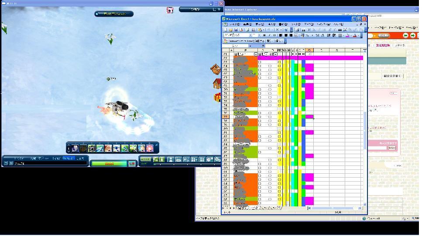Click the write introduction button in browser page
Screen dimensions: 422x236
(x=392, y=76)
